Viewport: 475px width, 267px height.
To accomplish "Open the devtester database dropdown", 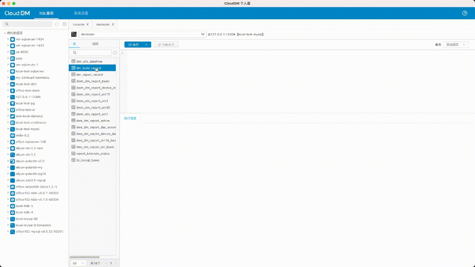I will 203,34.
